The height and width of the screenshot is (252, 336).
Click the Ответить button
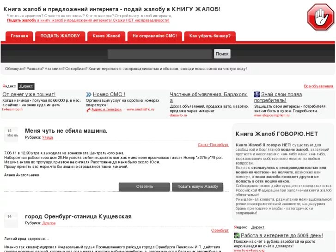[x=144, y=187]
